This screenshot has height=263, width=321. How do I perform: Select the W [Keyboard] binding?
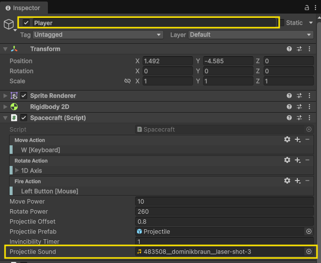(x=162, y=150)
